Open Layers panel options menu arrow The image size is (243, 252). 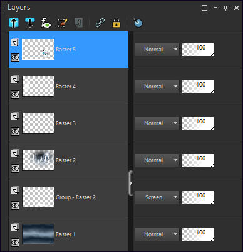(215, 8)
